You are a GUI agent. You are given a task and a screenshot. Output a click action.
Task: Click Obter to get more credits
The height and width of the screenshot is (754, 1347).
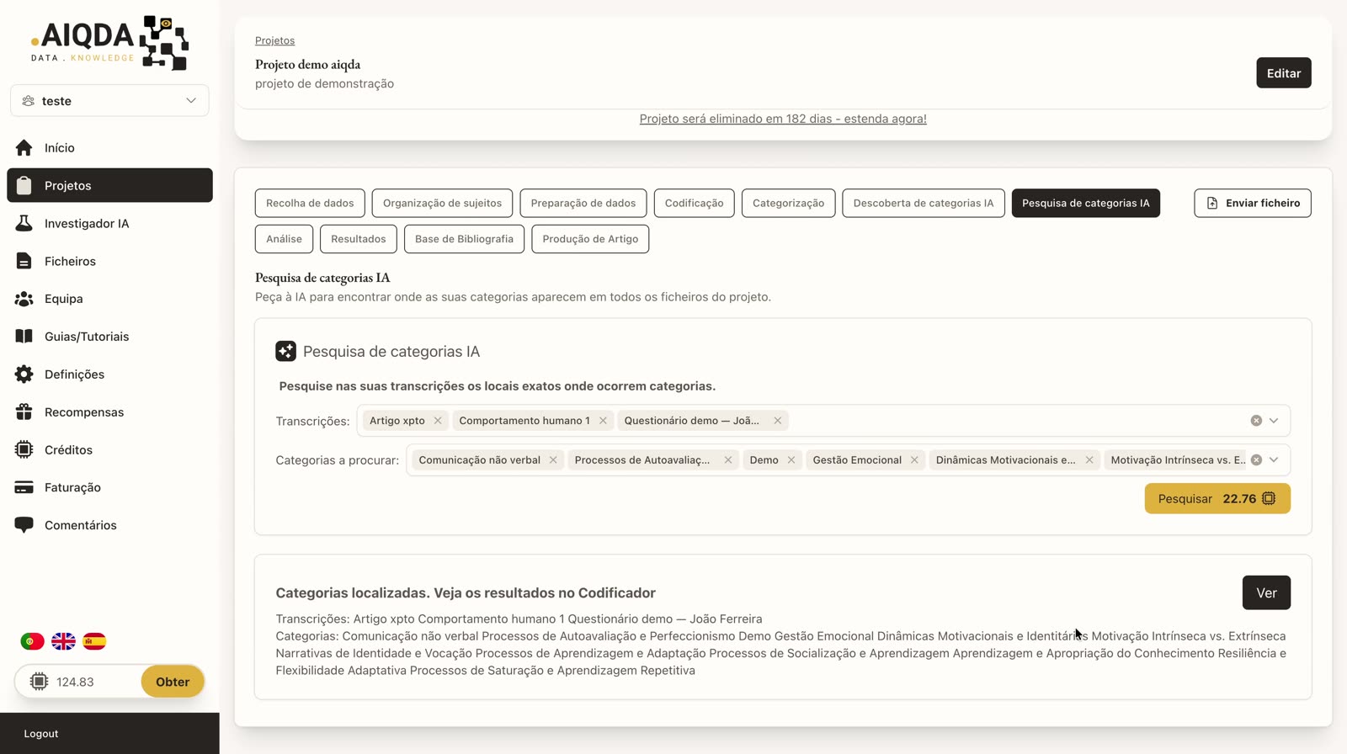(x=173, y=682)
